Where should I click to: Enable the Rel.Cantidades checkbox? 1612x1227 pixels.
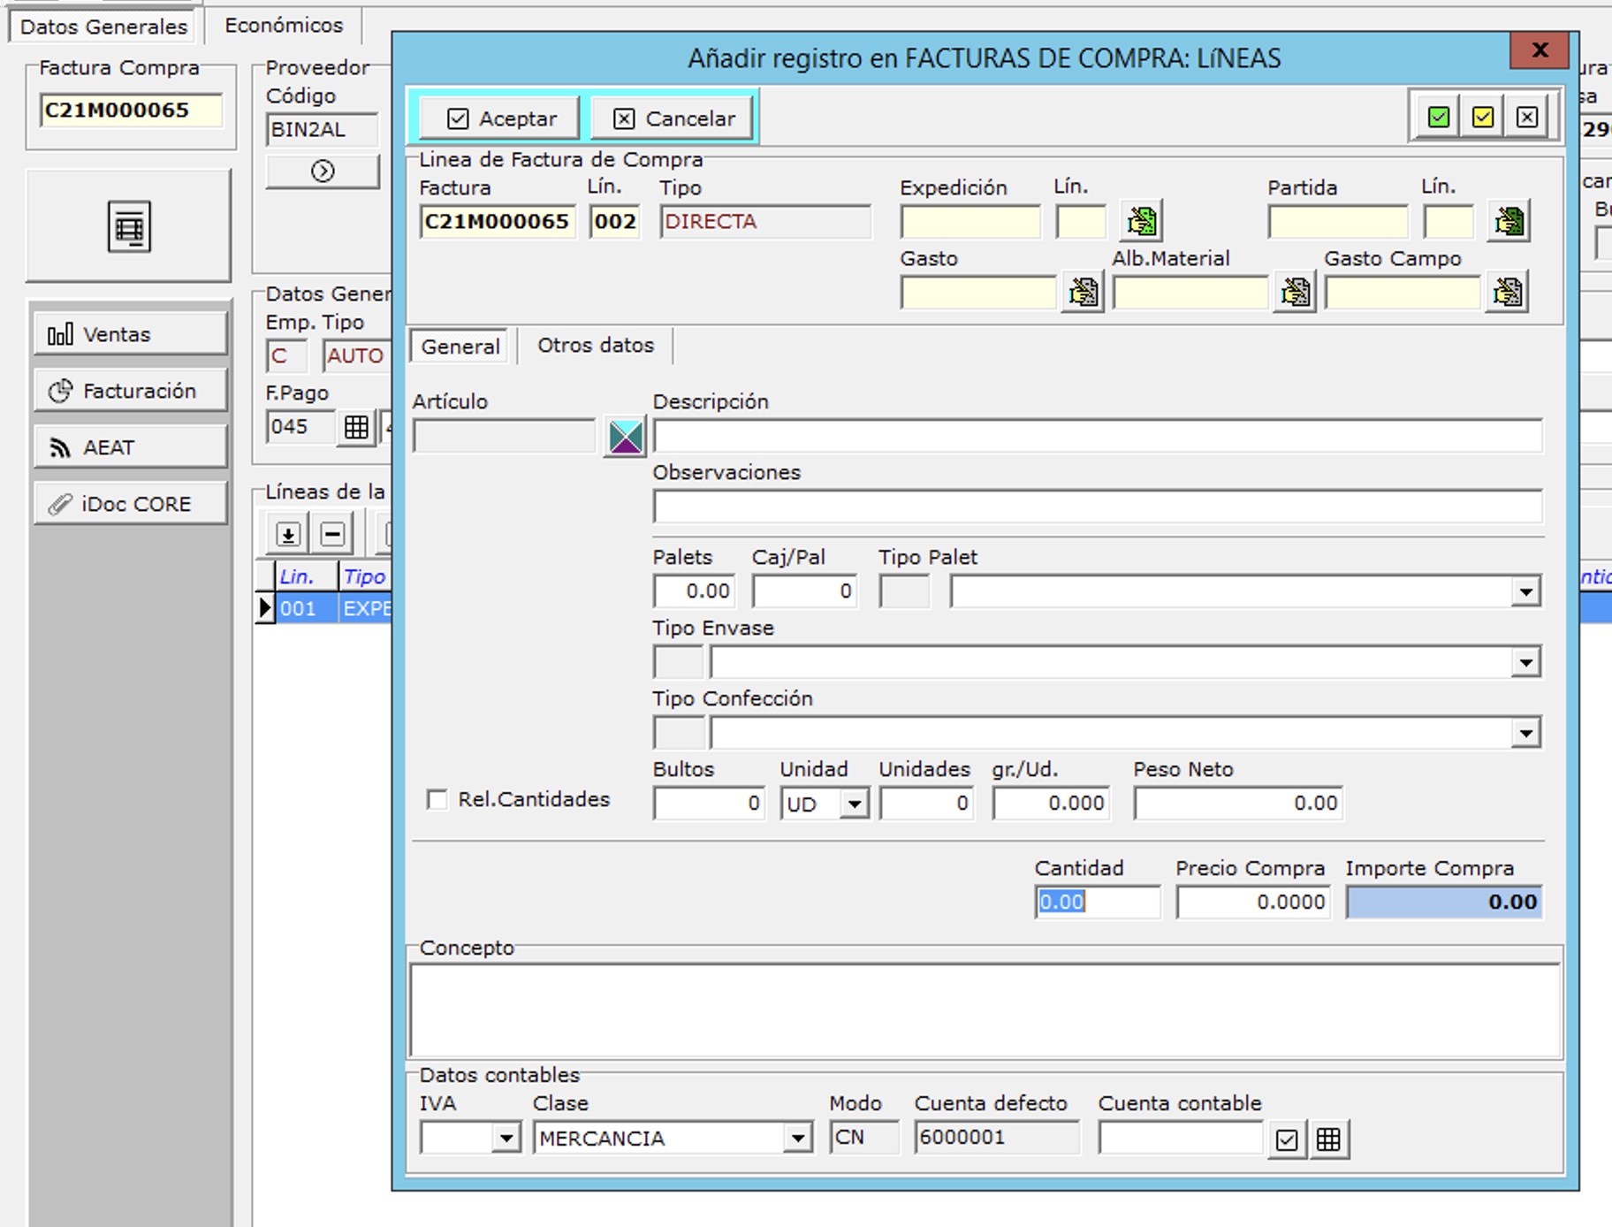pyautogui.click(x=437, y=800)
